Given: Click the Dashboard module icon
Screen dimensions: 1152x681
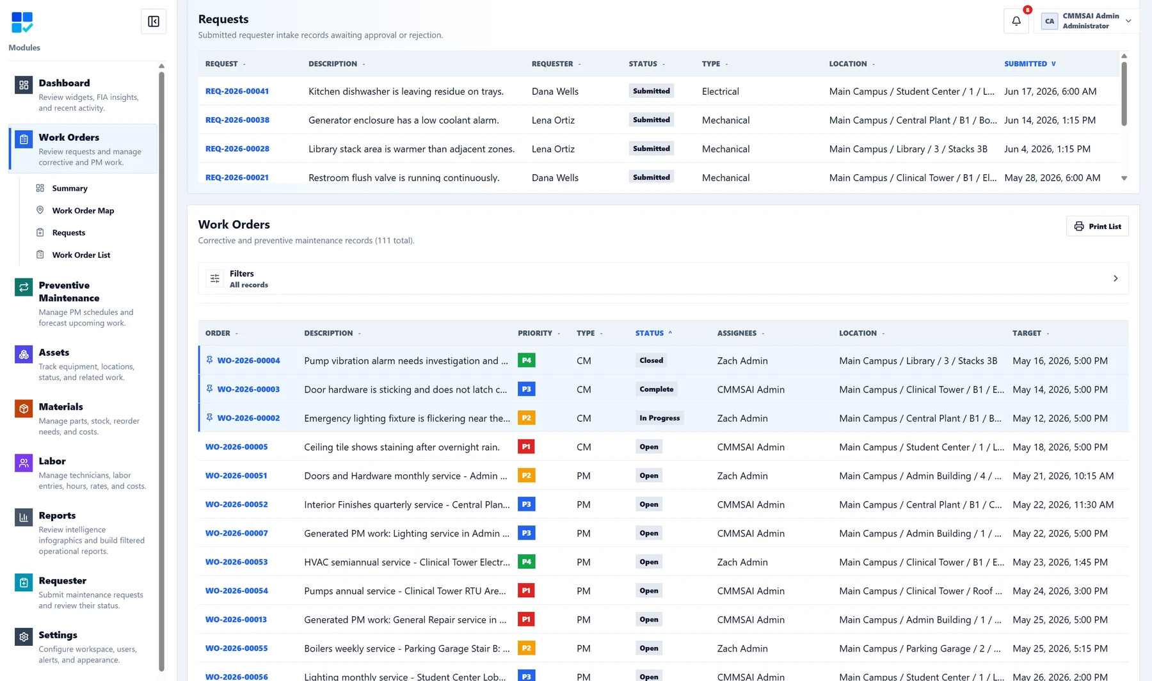Looking at the screenshot, I should 24,84.
